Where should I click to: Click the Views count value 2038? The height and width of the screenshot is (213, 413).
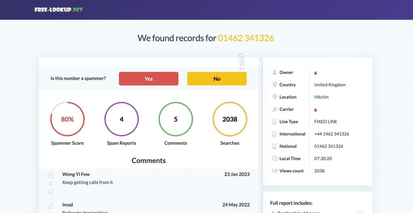click(319, 171)
